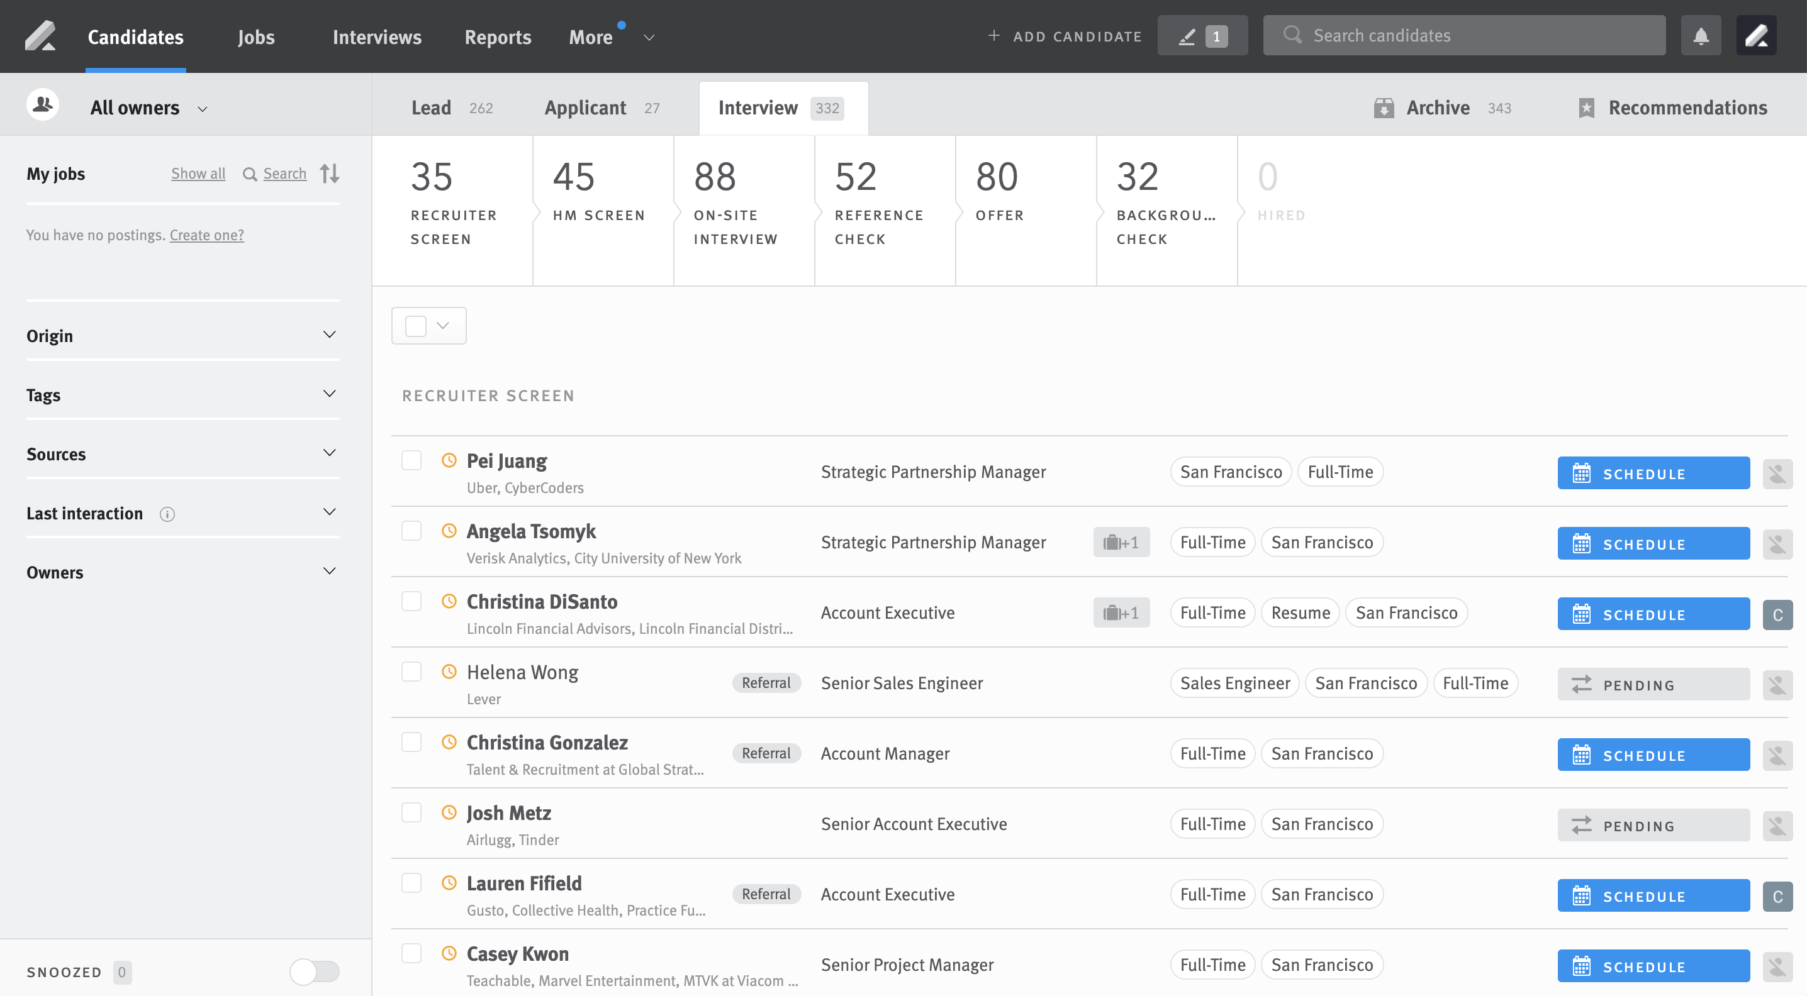Click inside the Search candidates field
Viewport: 1807px width, 996px height.
point(1464,35)
